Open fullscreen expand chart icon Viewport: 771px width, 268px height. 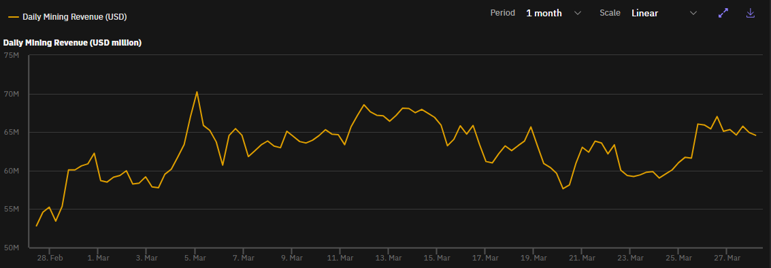(x=723, y=14)
